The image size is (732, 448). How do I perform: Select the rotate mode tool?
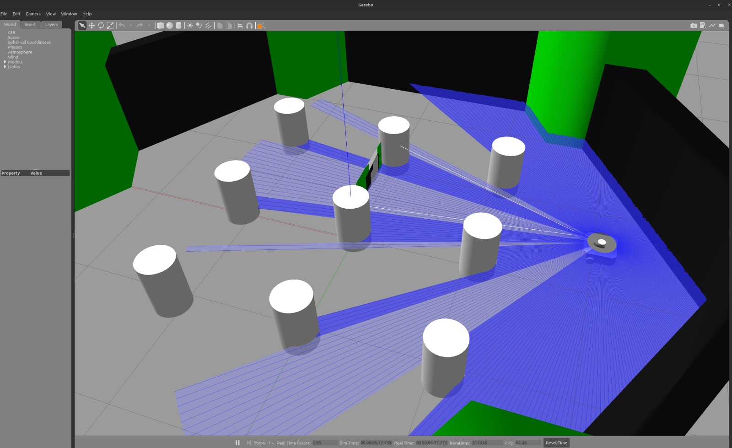tap(101, 25)
